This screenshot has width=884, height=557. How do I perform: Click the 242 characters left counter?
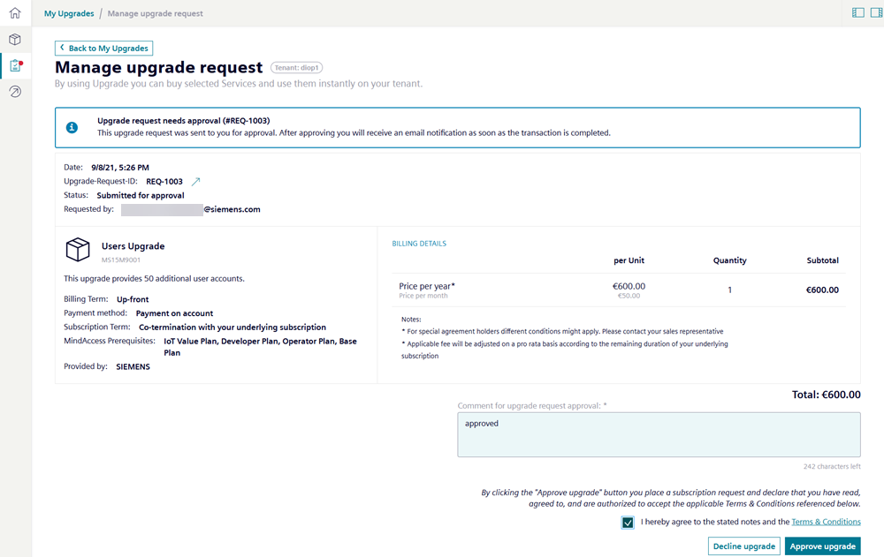click(x=832, y=466)
